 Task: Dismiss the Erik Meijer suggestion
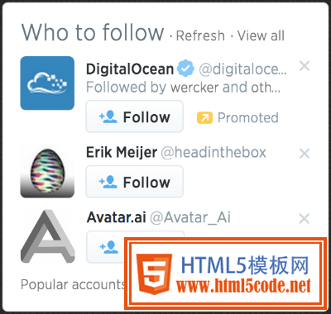coord(305,154)
